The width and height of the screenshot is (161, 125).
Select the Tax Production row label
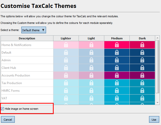pyautogui.click(x=12, y=83)
